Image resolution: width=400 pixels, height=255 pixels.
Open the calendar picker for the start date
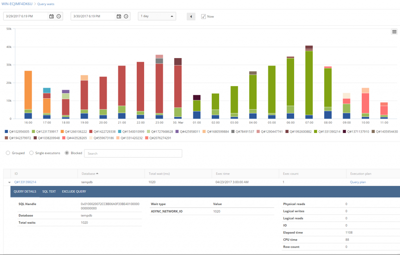51,16
